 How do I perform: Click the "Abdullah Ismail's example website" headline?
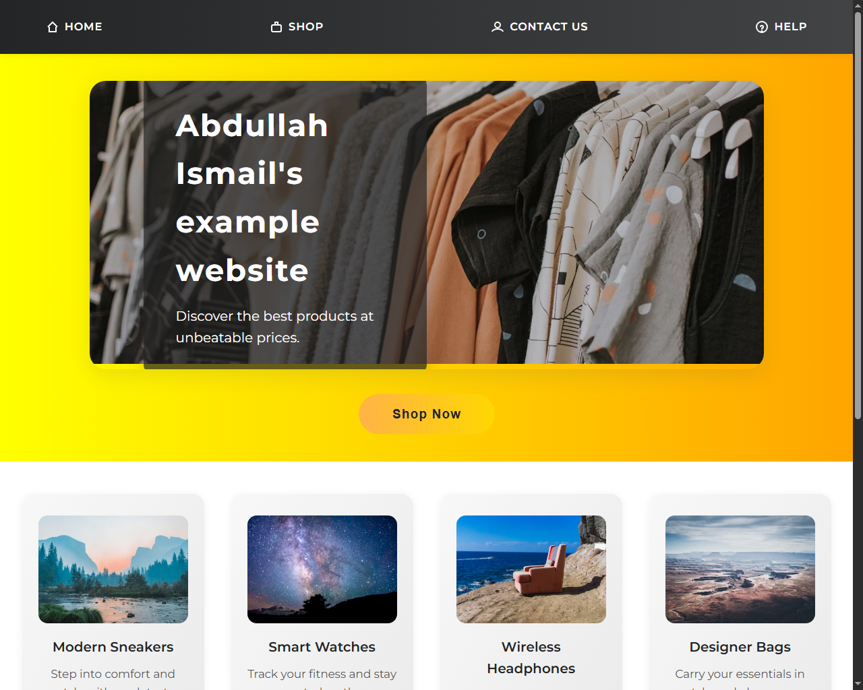point(252,197)
